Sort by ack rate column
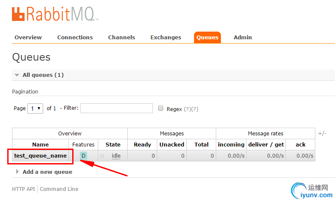The height and width of the screenshot is (202, 335). [x=301, y=144]
